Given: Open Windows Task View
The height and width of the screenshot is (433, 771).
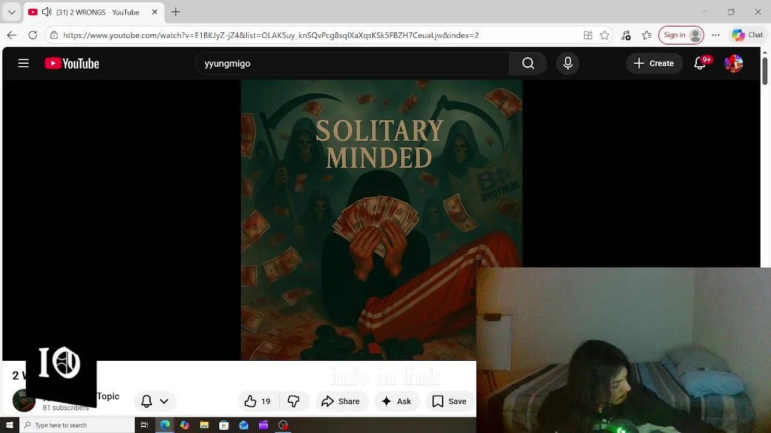Looking at the screenshot, I should point(145,425).
